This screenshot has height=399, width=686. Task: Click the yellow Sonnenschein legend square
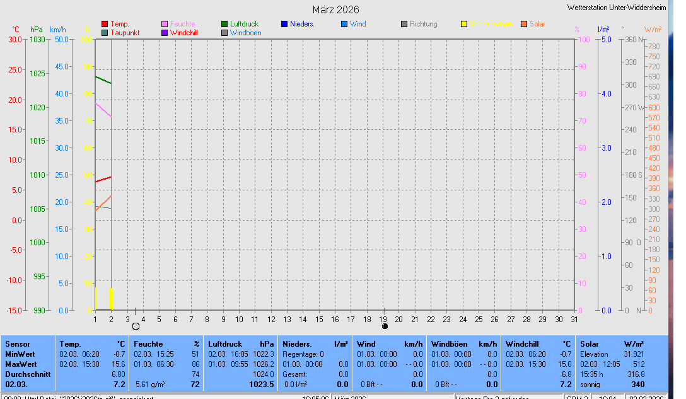464,24
